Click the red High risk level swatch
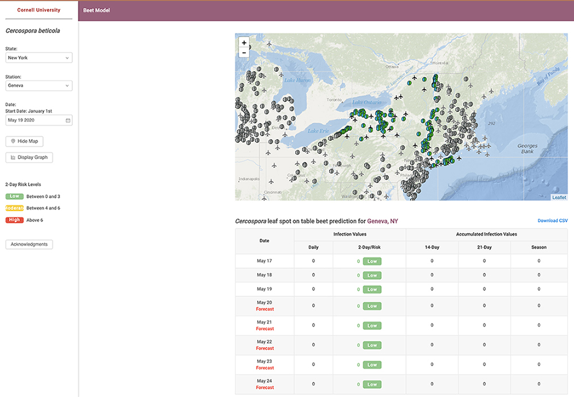The height and width of the screenshot is (397, 574). click(14, 220)
